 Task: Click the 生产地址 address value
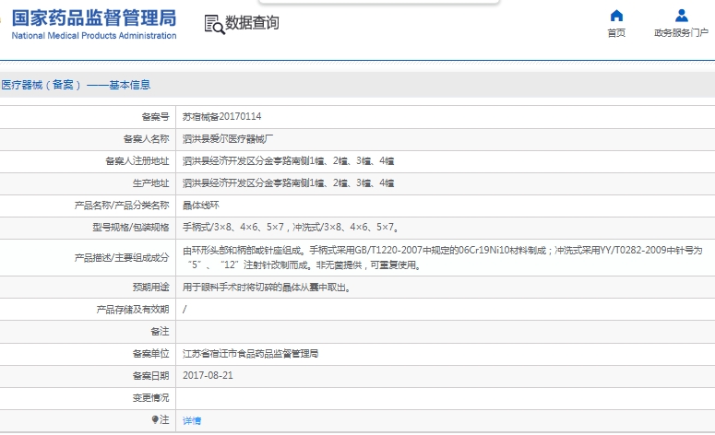288,183
